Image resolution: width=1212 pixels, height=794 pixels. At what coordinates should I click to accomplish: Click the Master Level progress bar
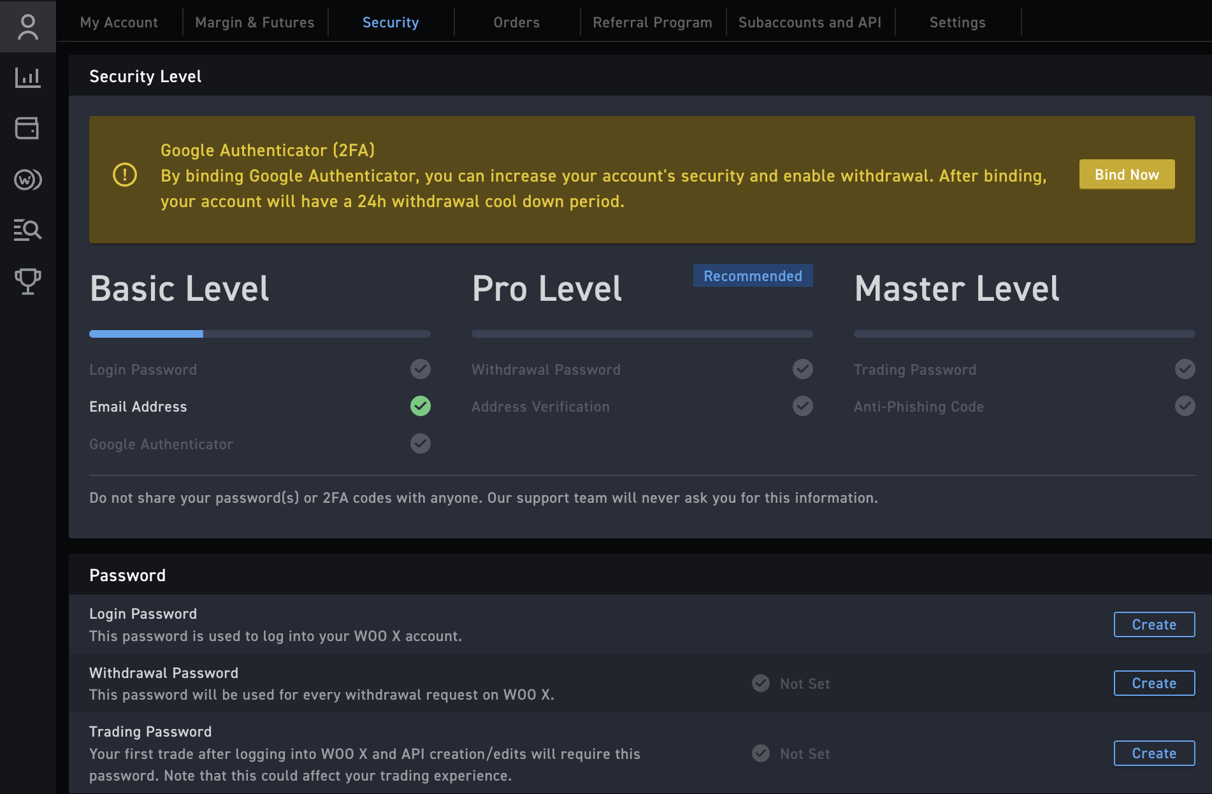(x=1025, y=334)
